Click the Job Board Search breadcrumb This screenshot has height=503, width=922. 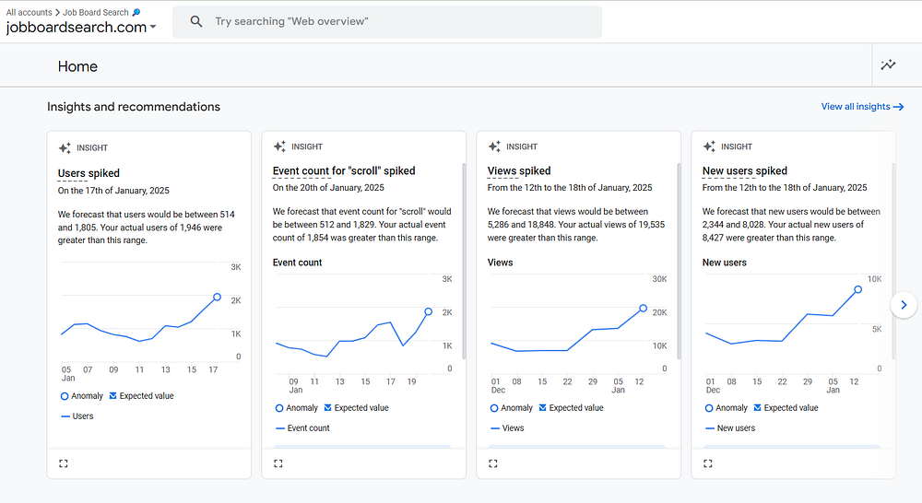click(x=96, y=12)
